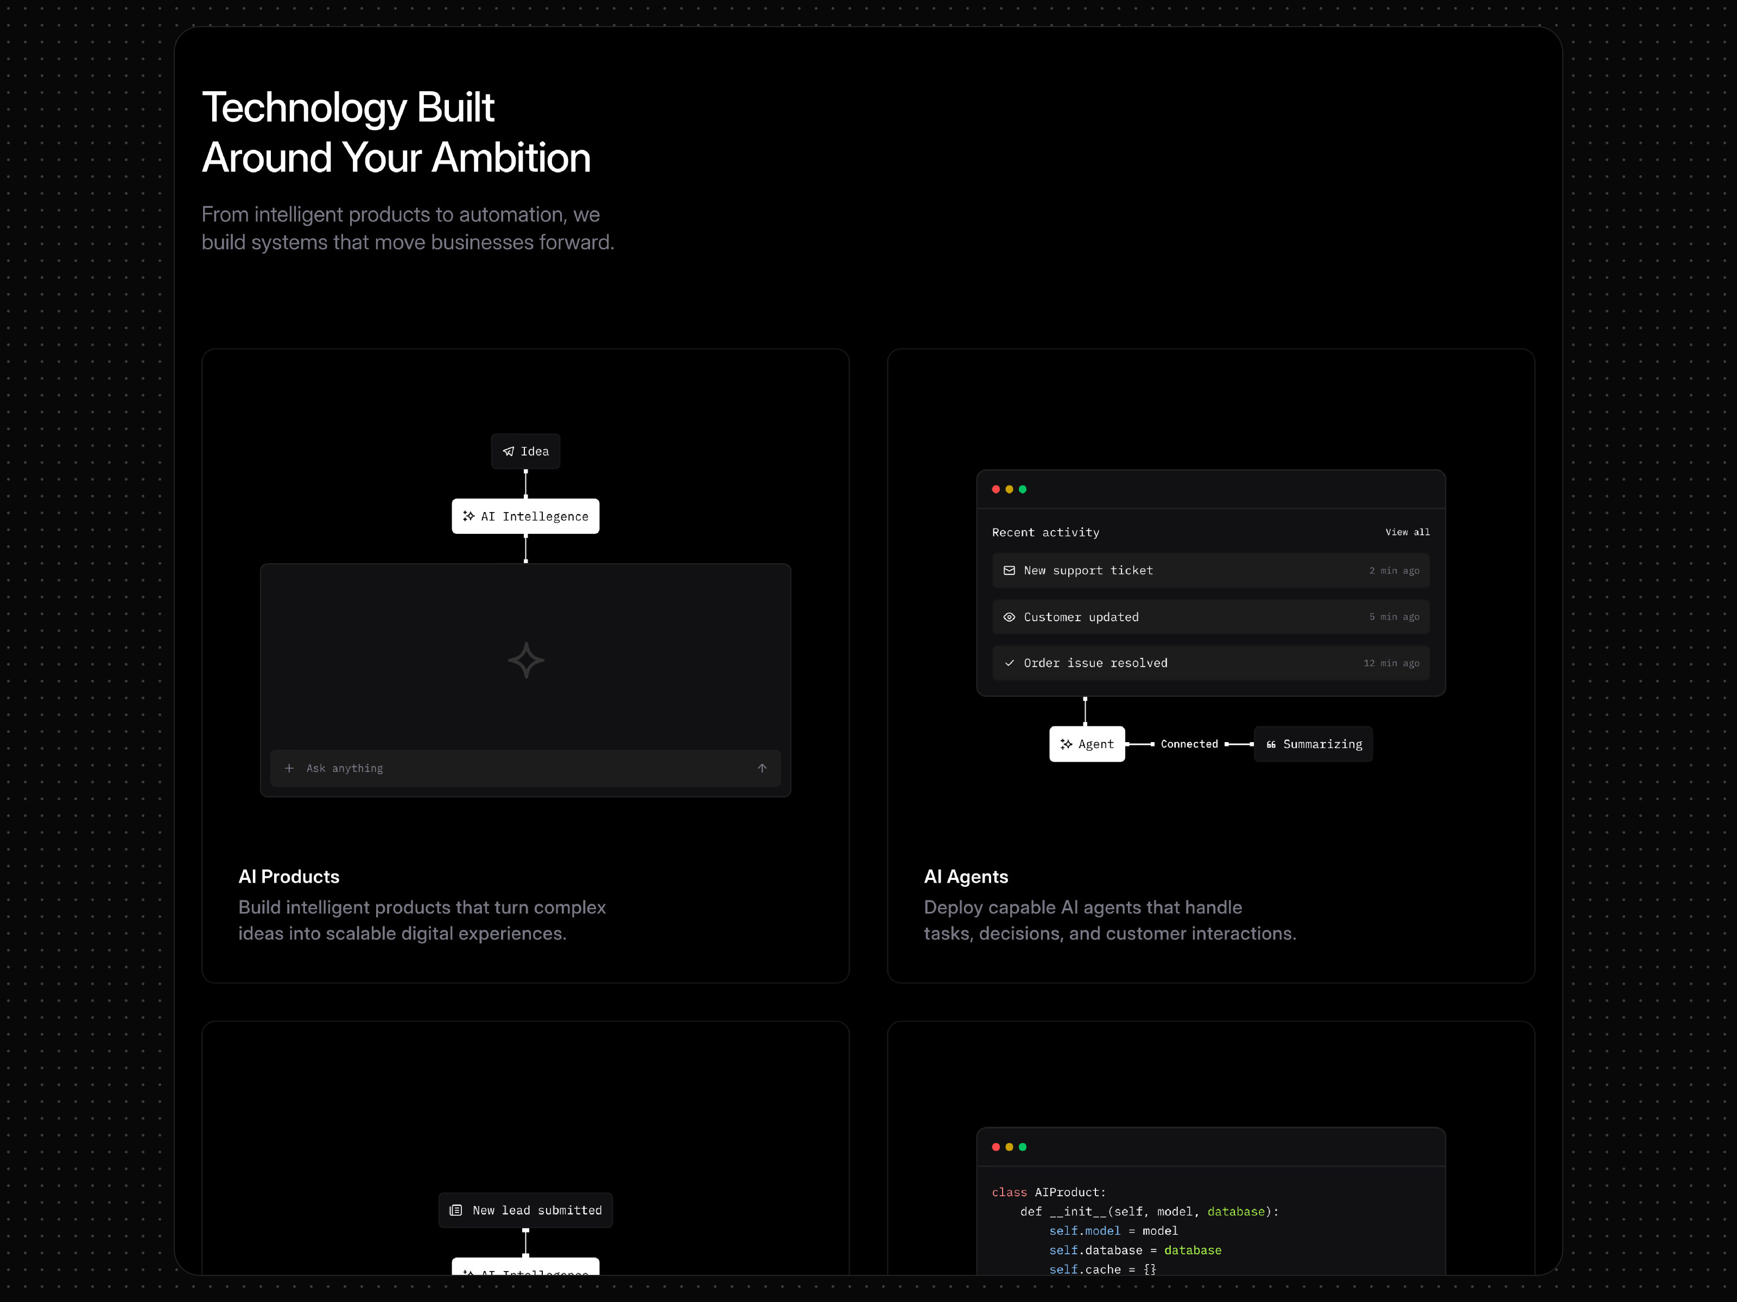Click the quote icon beside Summarizing
The width and height of the screenshot is (1737, 1302).
[1271, 745]
